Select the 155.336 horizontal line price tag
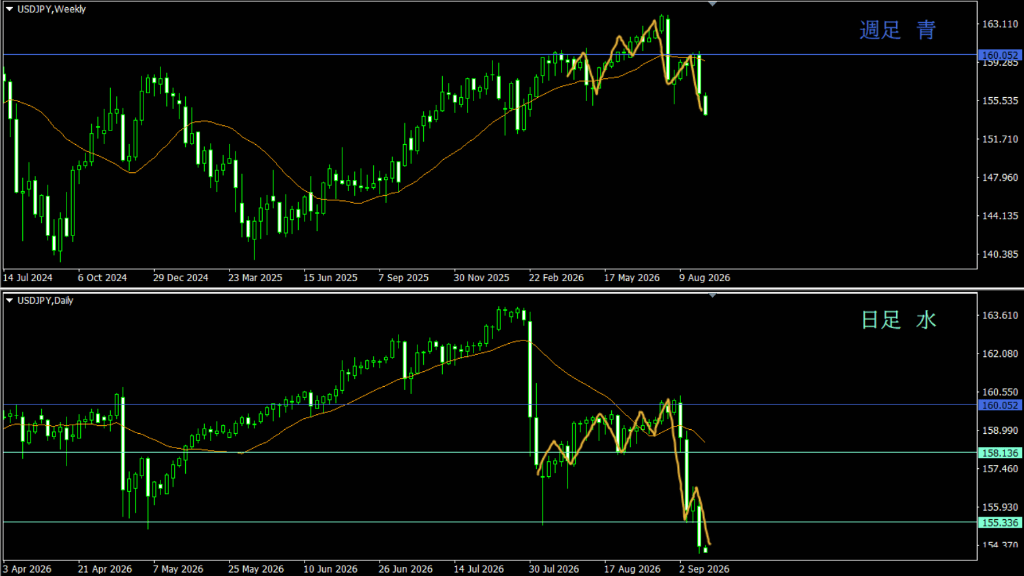The height and width of the screenshot is (576, 1024). coord(1000,523)
